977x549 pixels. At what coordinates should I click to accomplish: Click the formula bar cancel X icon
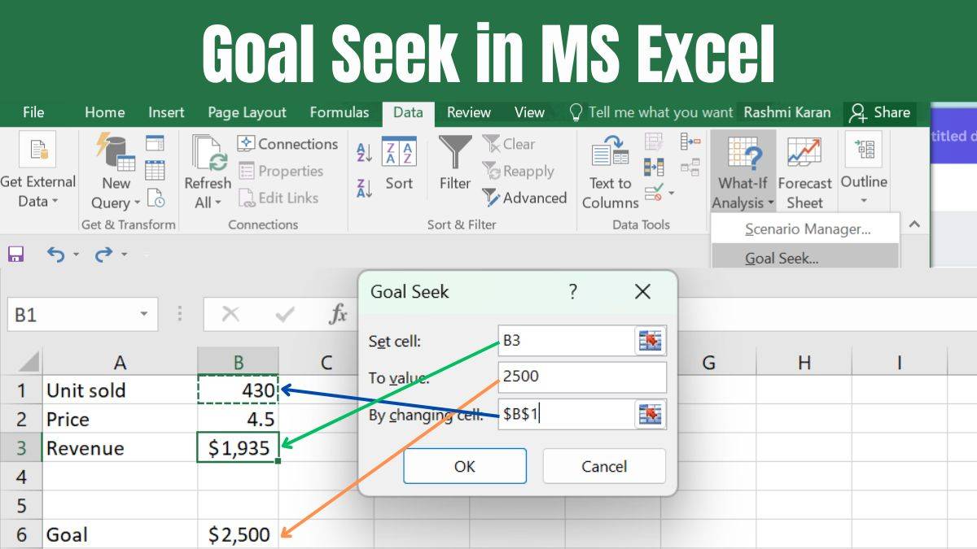point(231,314)
